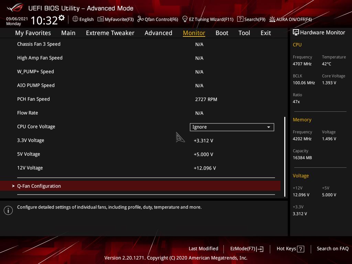The width and height of the screenshot is (352, 264).
Task: Click Search on FAQ link
Action: click(x=332, y=249)
